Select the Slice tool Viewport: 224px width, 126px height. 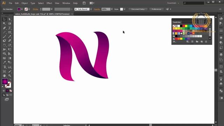9,71
